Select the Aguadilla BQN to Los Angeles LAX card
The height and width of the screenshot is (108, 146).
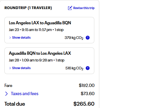click(49, 61)
